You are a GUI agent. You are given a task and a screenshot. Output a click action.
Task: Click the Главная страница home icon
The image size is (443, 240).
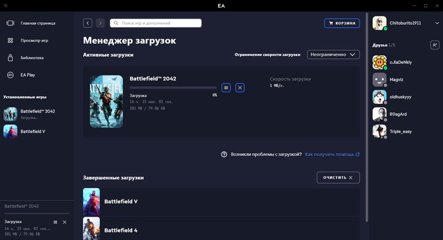(11, 23)
